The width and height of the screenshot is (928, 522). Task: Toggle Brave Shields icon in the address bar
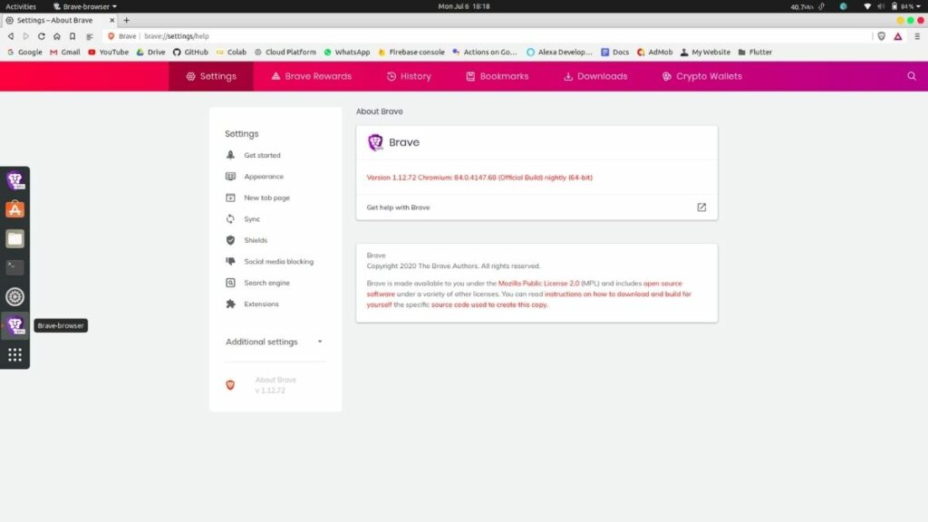coord(880,37)
